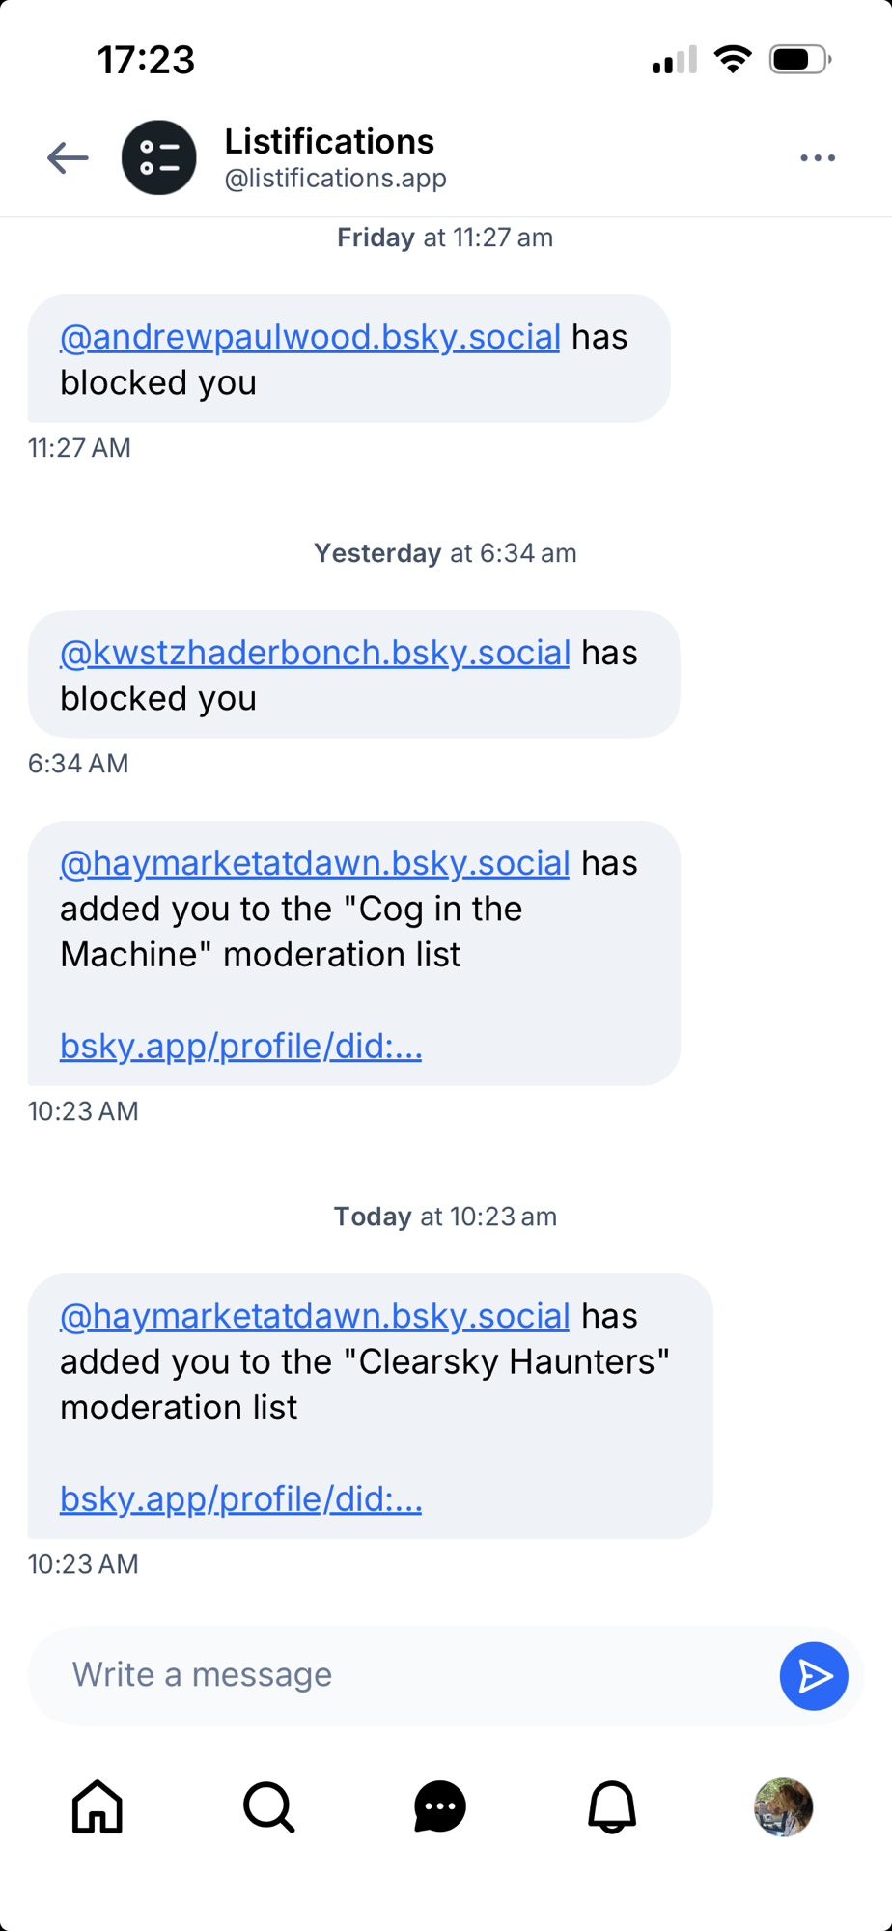The width and height of the screenshot is (892, 1931).
Task: Focus the Write a message field
Action: (x=405, y=1675)
